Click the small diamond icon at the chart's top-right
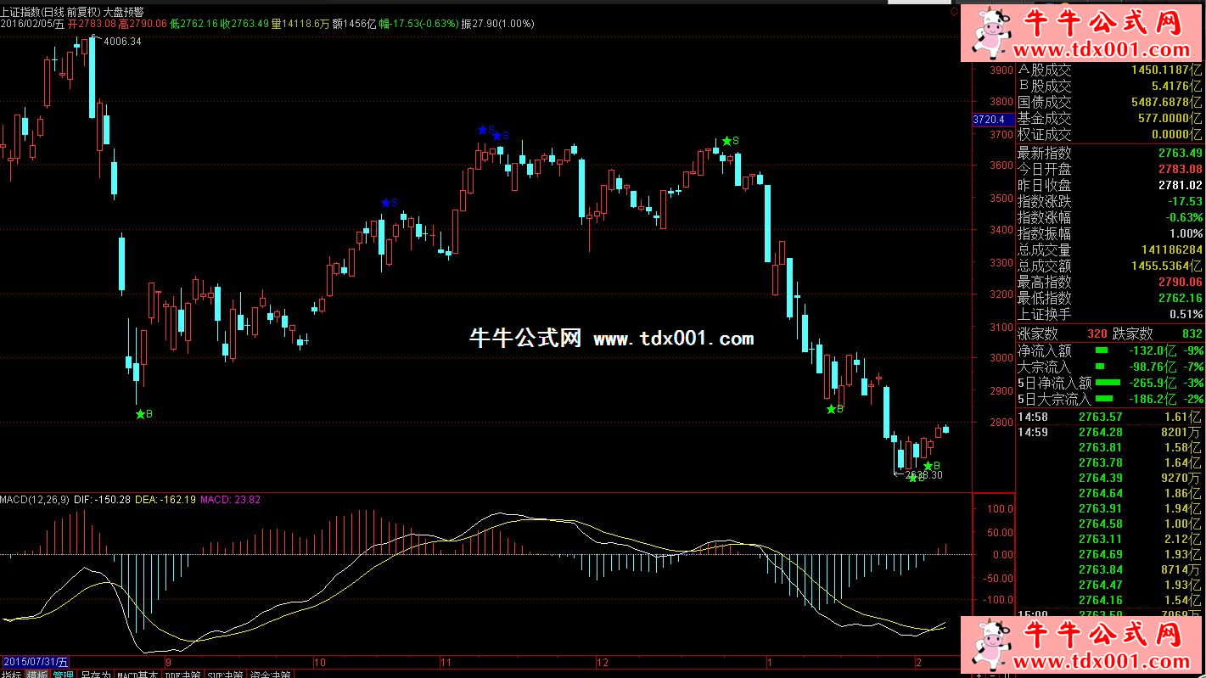The width and height of the screenshot is (1206, 678). point(955,13)
